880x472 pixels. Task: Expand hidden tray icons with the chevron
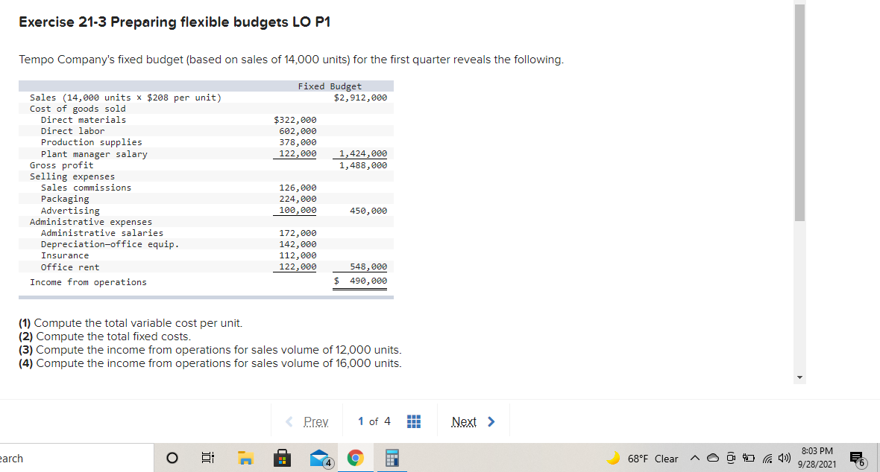(696, 459)
